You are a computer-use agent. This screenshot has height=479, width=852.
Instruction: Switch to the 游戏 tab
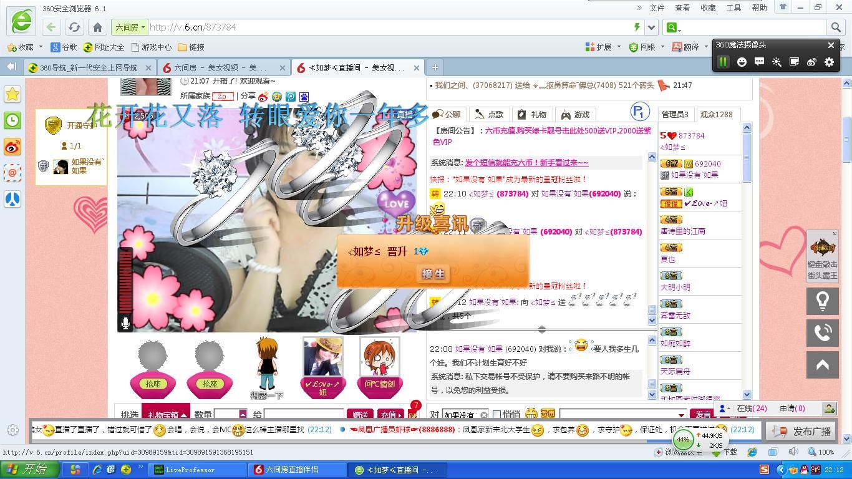(575, 114)
